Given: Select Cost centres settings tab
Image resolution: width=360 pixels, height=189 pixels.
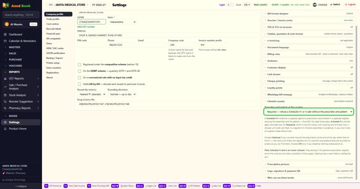Looking at the screenshot, I should point(58,24).
